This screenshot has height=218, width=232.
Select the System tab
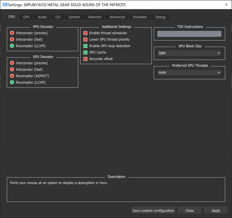click(x=74, y=17)
